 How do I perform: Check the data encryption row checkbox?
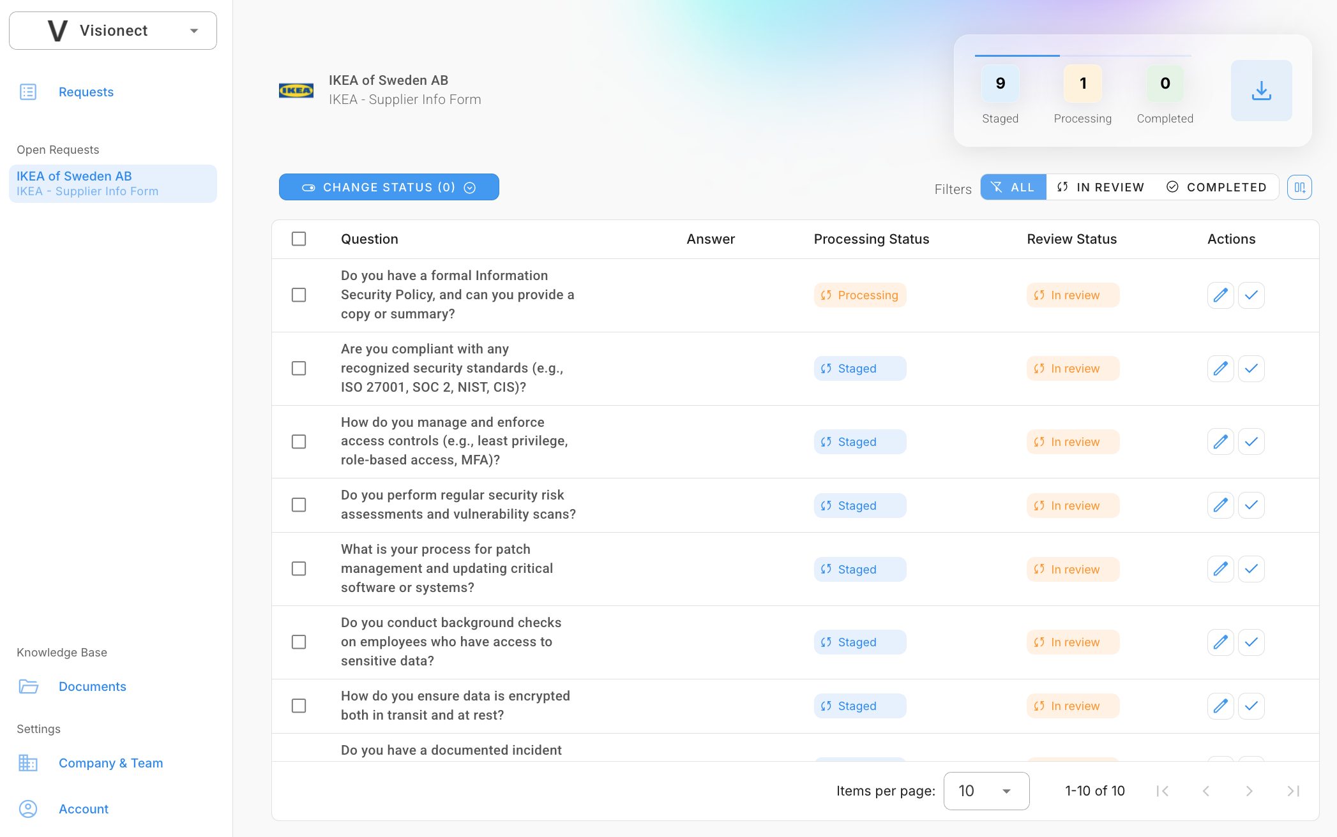[299, 706]
